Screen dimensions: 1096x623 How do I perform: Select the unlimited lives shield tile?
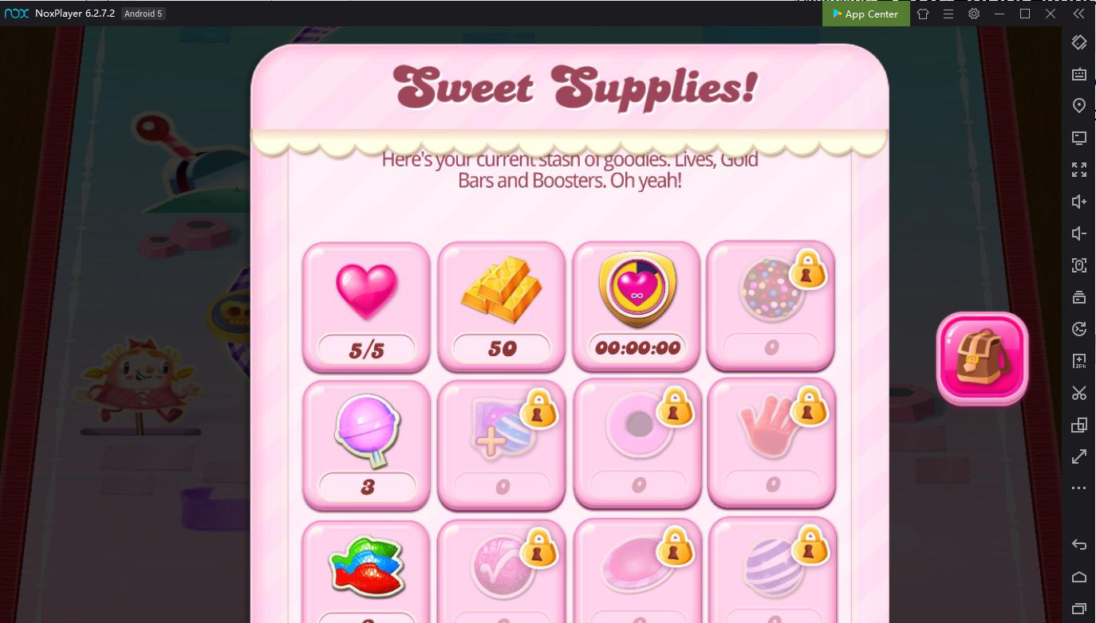(637, 308)
